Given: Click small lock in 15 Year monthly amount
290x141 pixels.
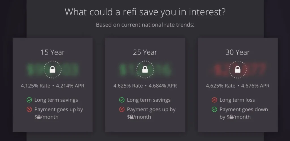Looking at the screenshot, I should click(39, 117).
